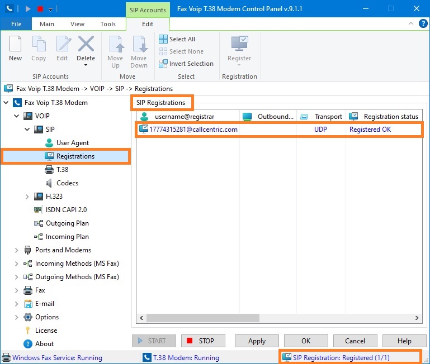Click the Help button
The height and width of the screenshot is (364, 430).
coord(404,341)
